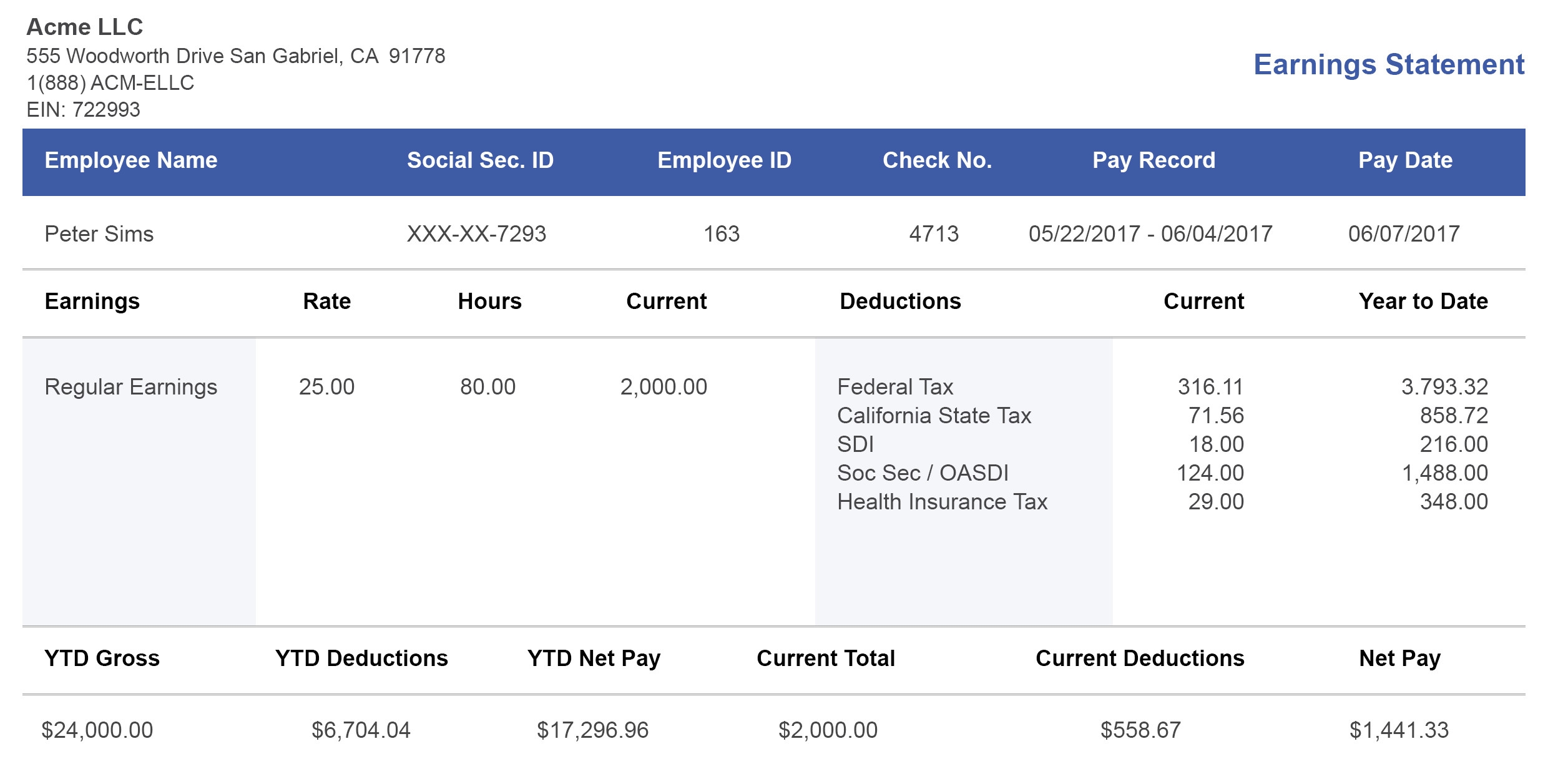This screenshot has width=1548, height=774.
Task: Select the Federal Tax deduction line
Action: [895, 387]
